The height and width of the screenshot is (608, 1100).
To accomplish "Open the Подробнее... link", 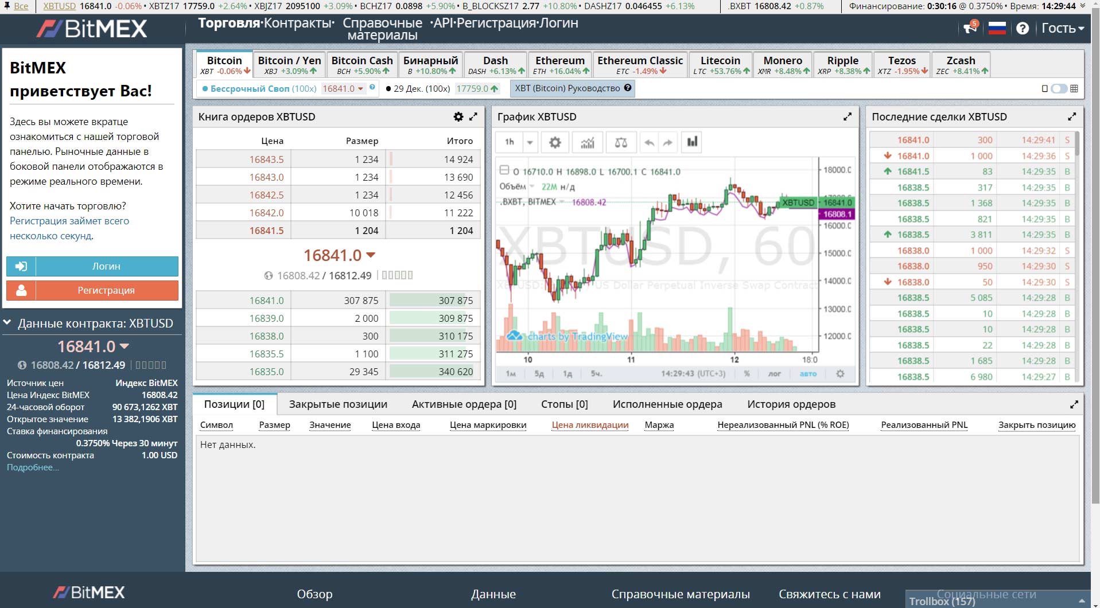I will tap(33, 467).
